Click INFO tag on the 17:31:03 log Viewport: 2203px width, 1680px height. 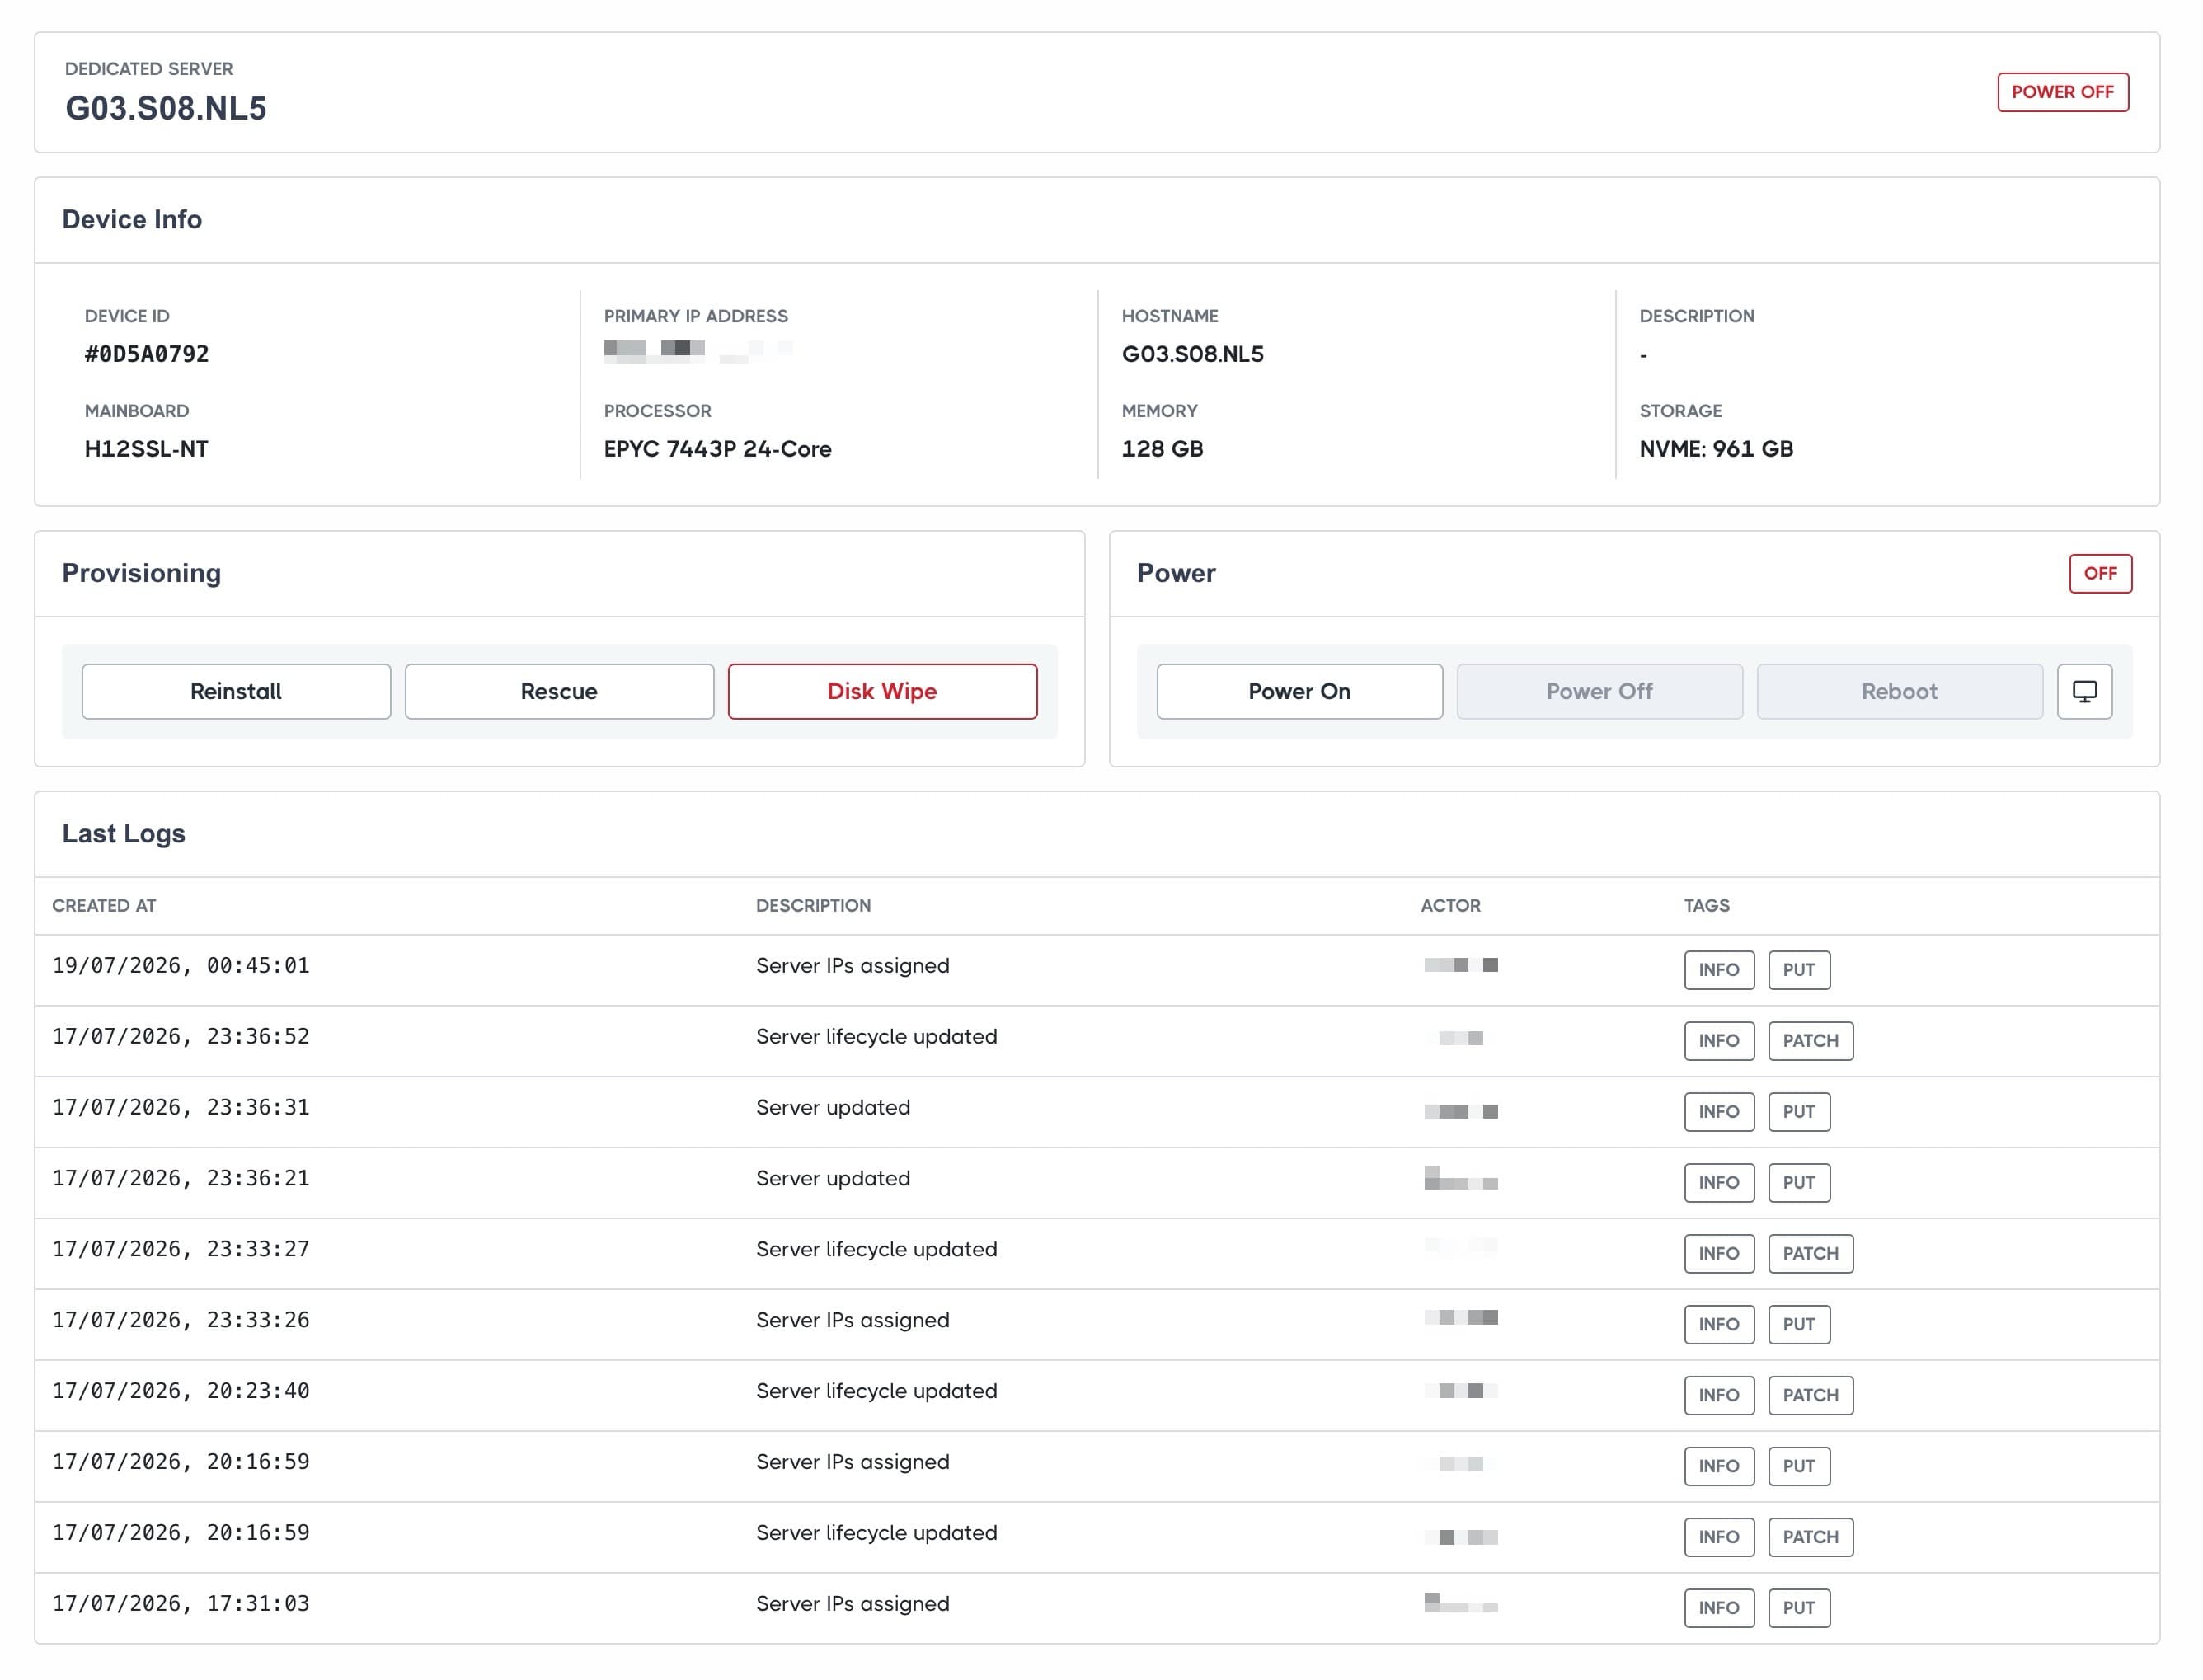click(1718, 1609)
